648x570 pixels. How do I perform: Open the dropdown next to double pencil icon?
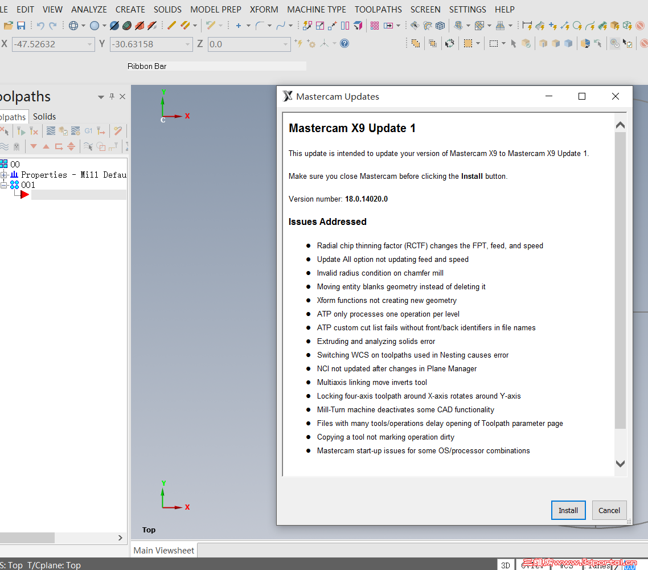pos(195,26)
